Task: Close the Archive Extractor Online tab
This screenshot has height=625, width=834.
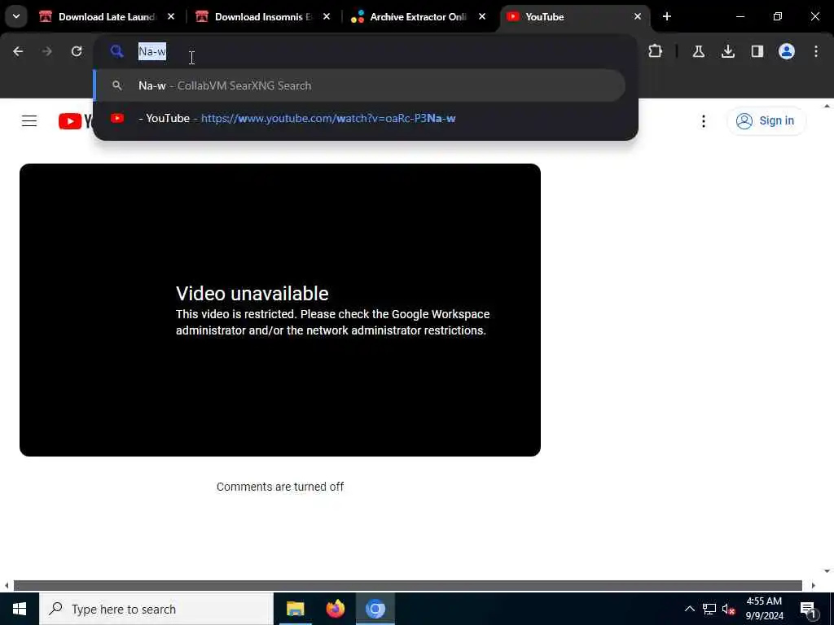Action: pos(482,16)
